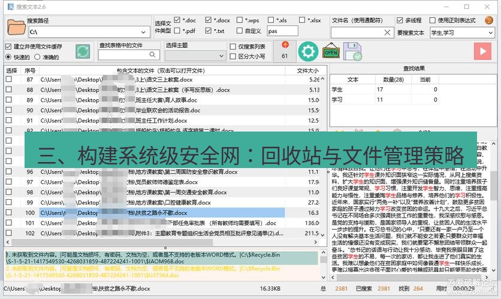Select highlighted row 100 扶贫之路永不歇.docx
This screenshot has height=299, width=501.
tap(162, 213)
